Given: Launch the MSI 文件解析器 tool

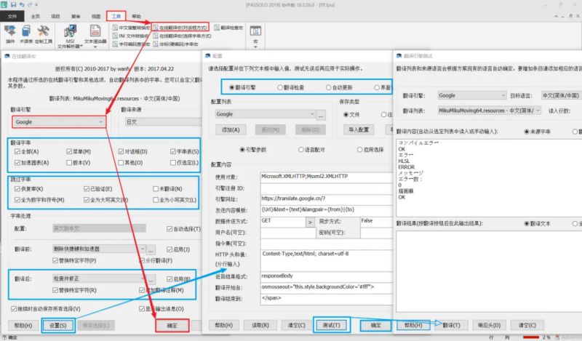Looking at the screenshot, I should (x=71, y=33).
